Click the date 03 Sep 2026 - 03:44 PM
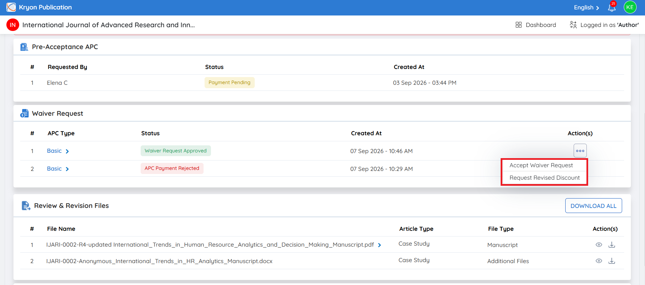 [425, 83]
